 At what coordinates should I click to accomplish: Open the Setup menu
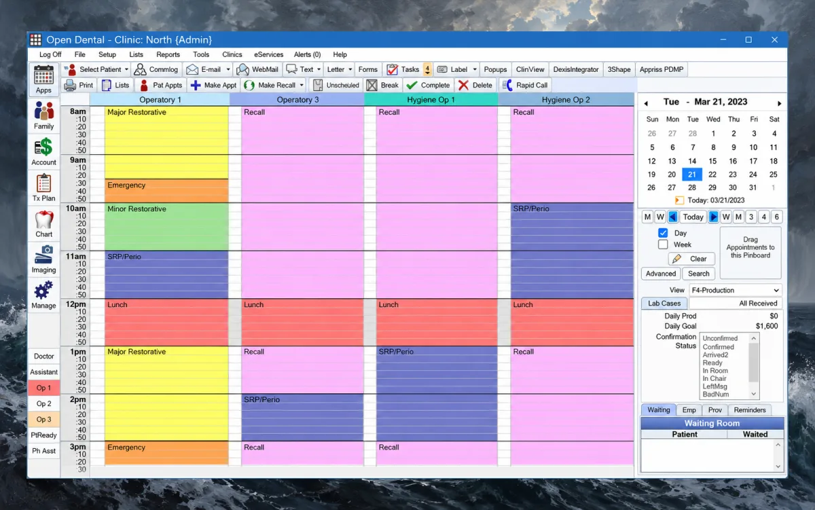[107, 54]
